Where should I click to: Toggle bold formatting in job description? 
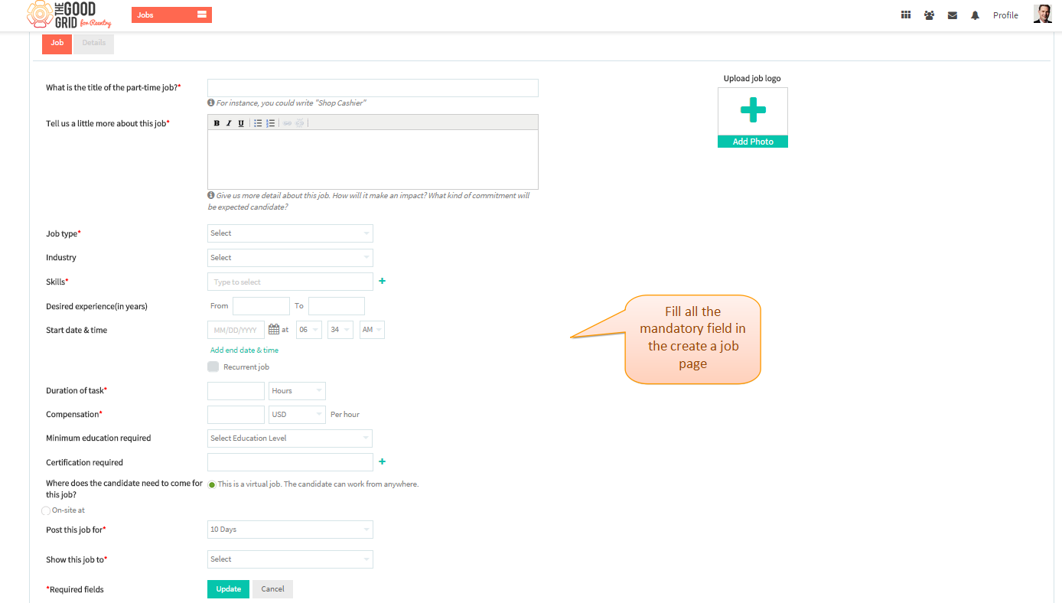pos(217,123)
